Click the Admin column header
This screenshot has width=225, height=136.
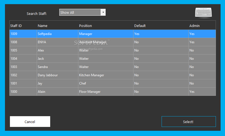pos(202,26)
